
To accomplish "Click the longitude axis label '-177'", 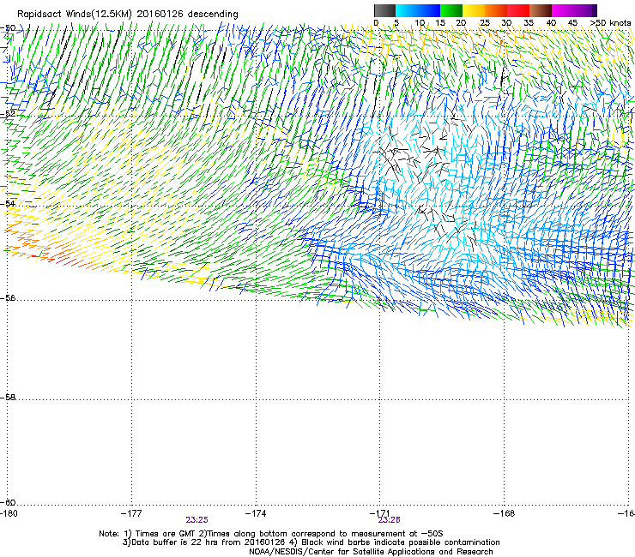I will (x=131, y=513).
